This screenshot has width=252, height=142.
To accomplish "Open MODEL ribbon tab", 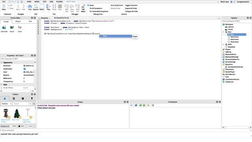I will point(37,2).
